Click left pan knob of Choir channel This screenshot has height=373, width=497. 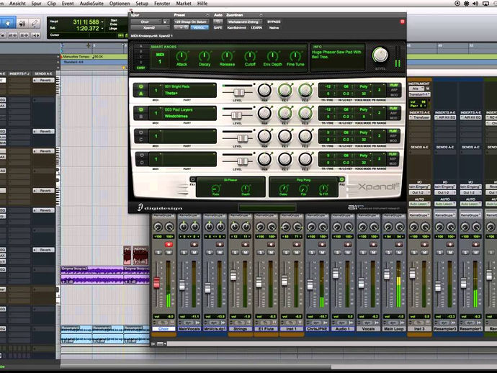(158, 227)
